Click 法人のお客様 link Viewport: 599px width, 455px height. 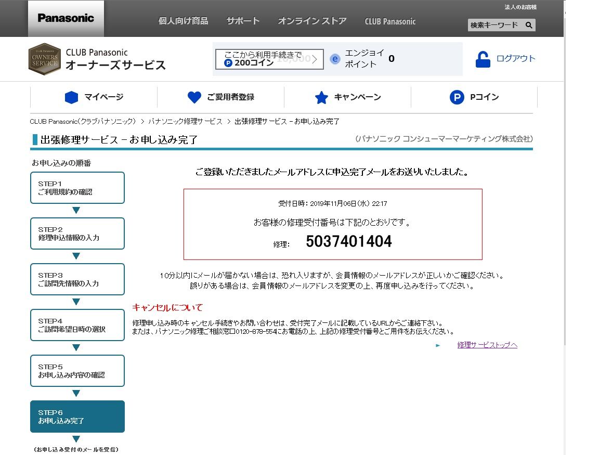(520, 7)
